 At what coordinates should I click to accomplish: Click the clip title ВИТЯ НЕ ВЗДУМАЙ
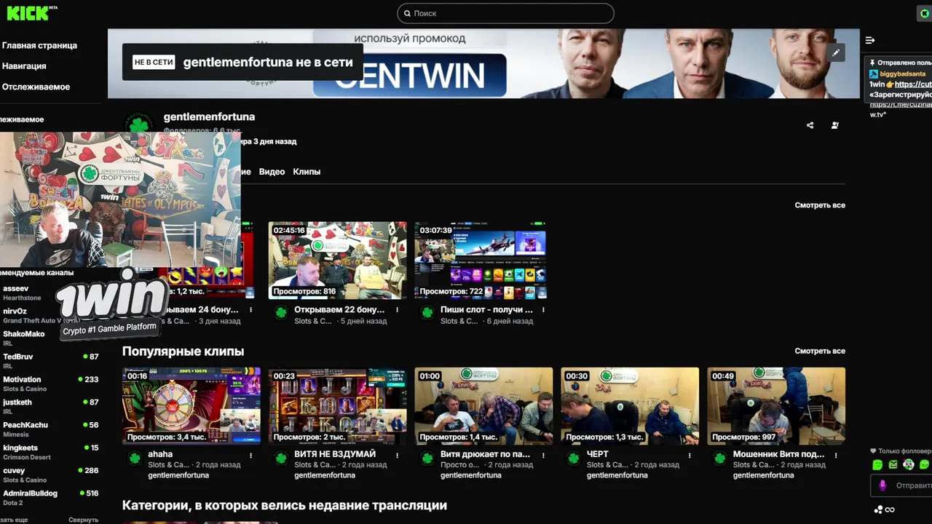[335, 454]
